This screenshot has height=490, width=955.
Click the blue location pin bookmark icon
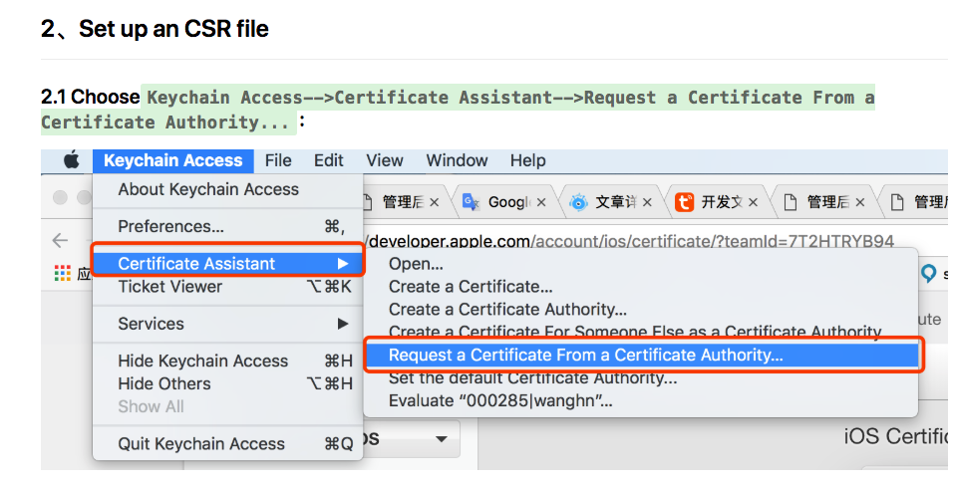click(x=929, y=274)
